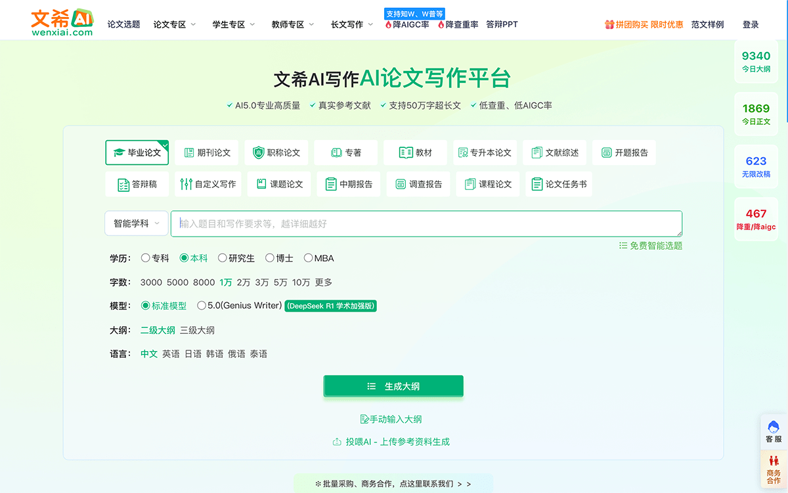Focus the thesis title input field
The image size is (788, 493).
[x=426, y=223]
